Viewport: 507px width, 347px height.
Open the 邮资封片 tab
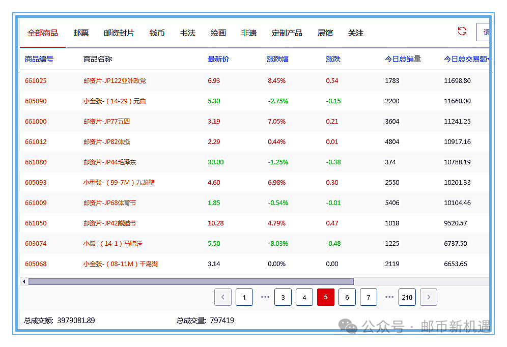click(x=119, y=33)
